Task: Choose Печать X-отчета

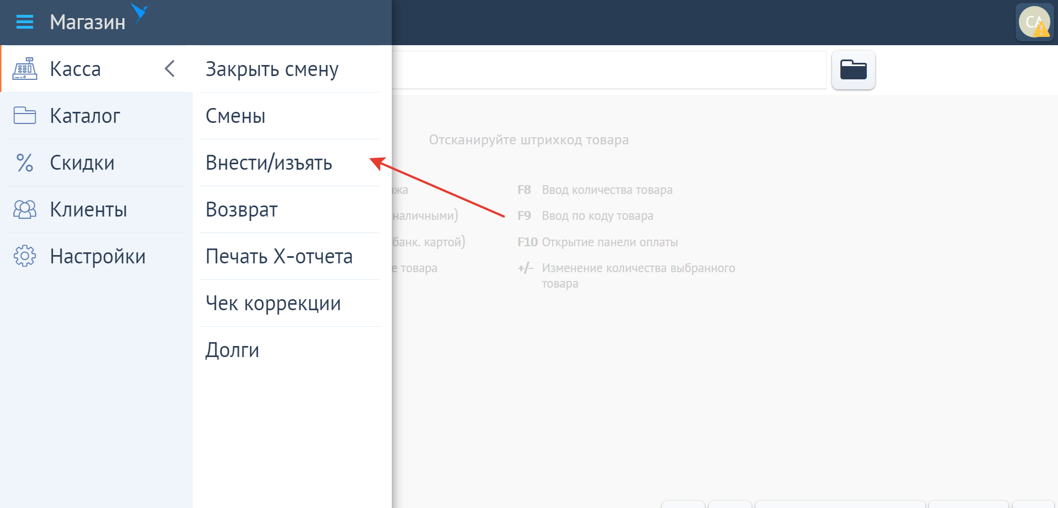Action: pyautogui.click(x=289, y=256)
